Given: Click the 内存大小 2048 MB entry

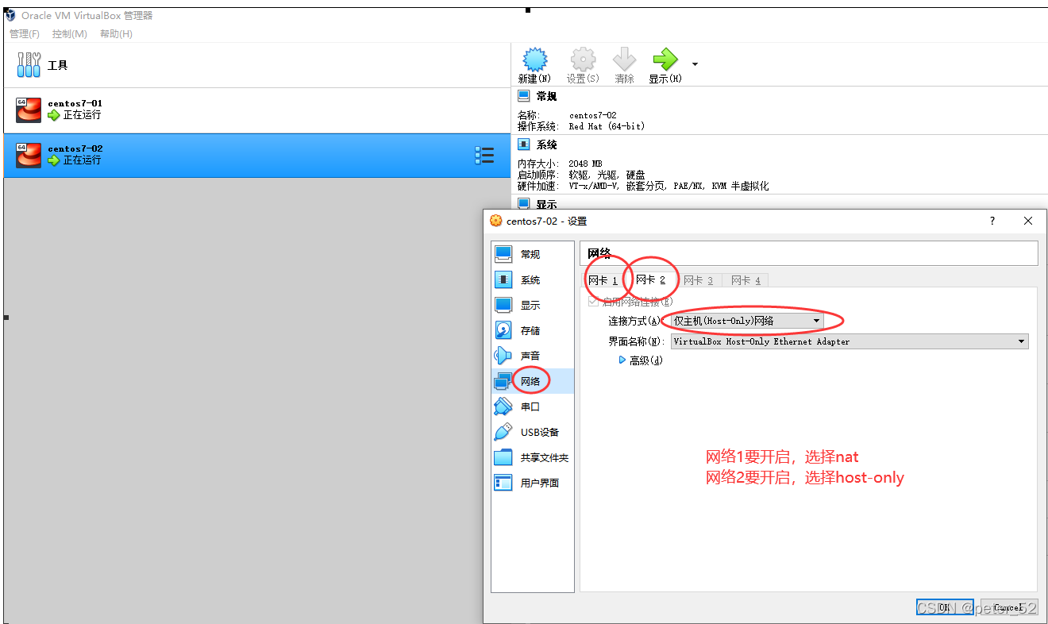Looking at the screenshot, I should 584,164.
